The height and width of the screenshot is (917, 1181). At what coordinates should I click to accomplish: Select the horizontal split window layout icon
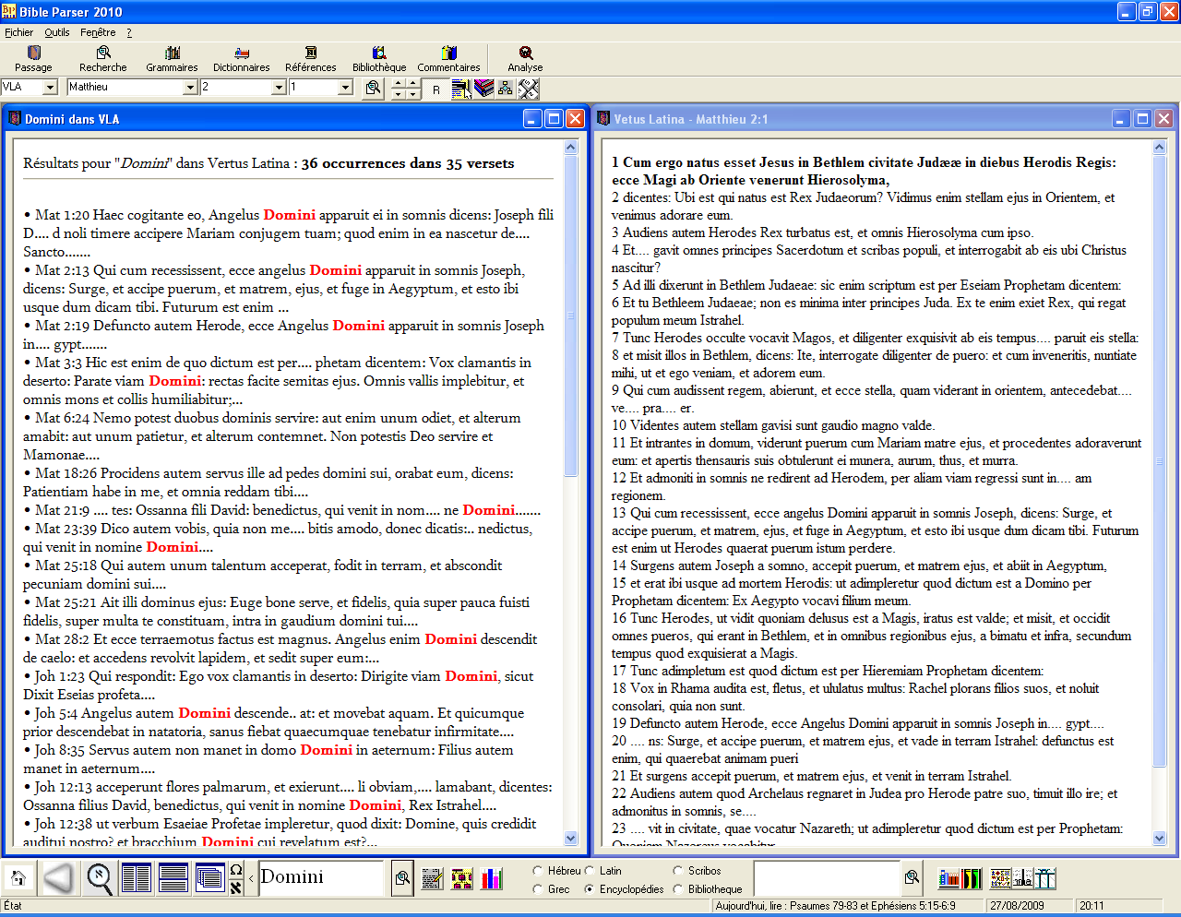coord(173,877)
